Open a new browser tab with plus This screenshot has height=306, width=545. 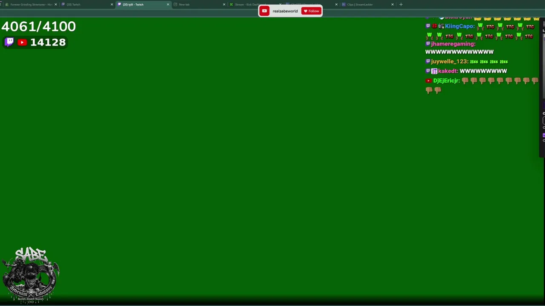coord(401,4)
